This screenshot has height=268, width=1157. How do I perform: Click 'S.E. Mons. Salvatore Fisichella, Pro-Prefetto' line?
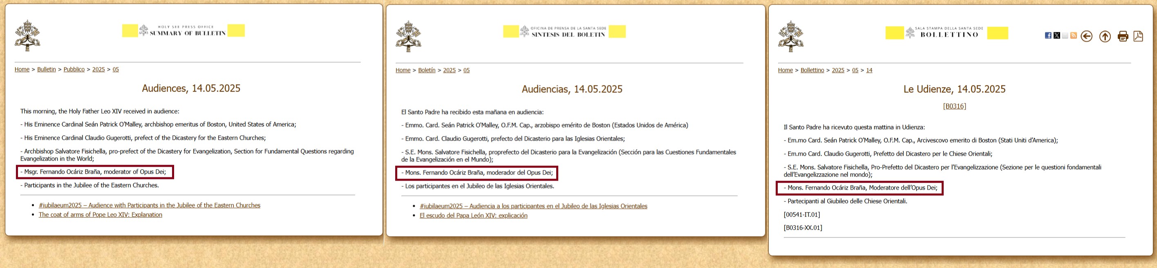[943, 171]
